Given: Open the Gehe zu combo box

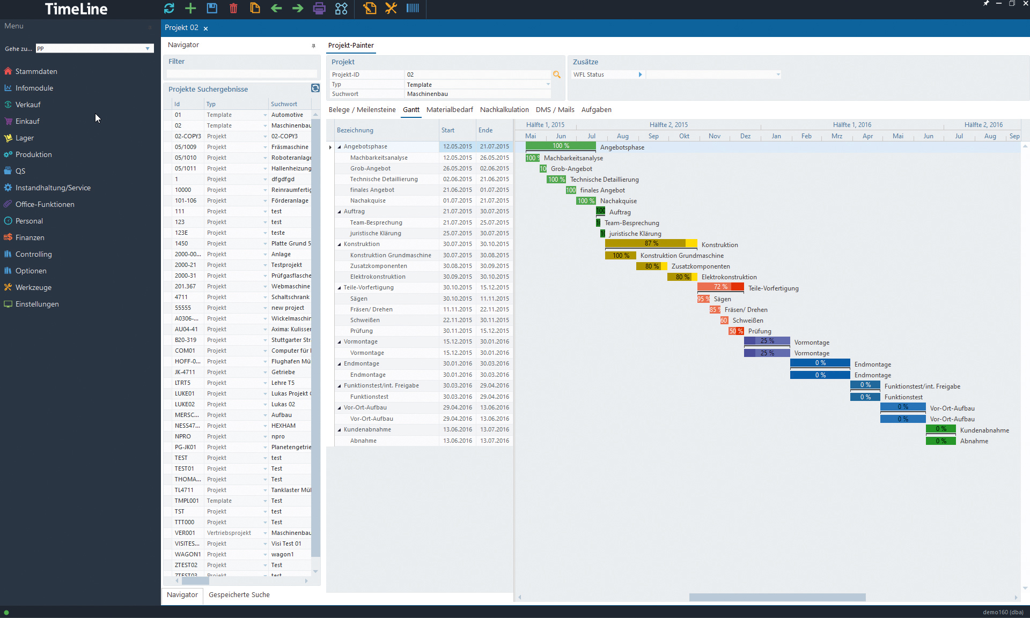Looking at the screenshot, I should [x=148, y=49].
